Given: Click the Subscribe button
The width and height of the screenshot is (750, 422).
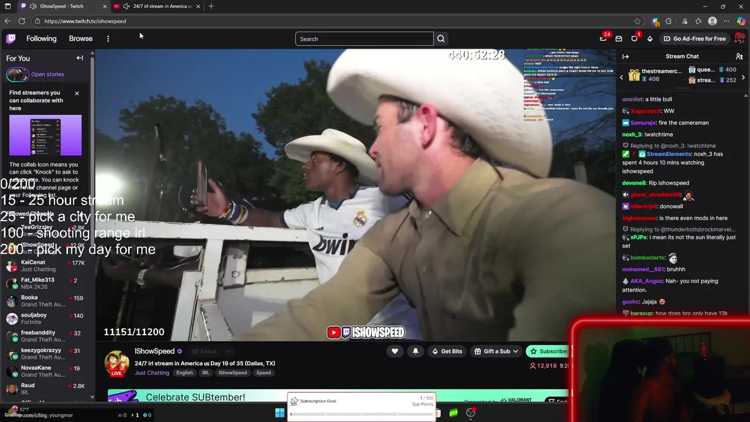Looking at the screenshot, I should coord(548,351).
